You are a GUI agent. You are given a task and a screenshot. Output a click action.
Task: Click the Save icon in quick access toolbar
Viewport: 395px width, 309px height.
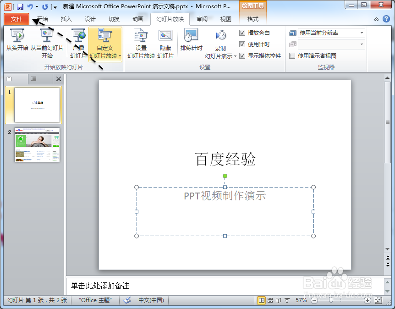click(20, 6)
